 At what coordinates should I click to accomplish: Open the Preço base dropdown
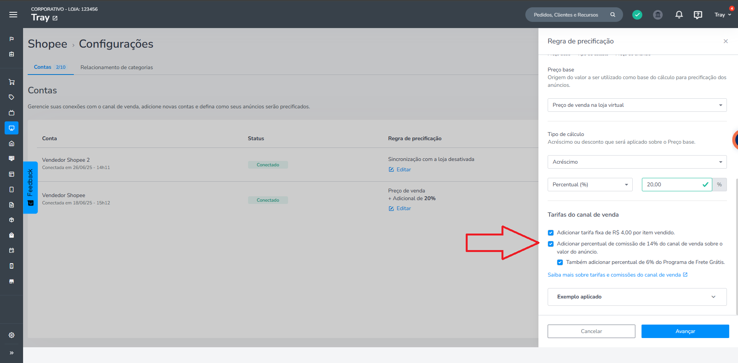(x=637, y=105)
